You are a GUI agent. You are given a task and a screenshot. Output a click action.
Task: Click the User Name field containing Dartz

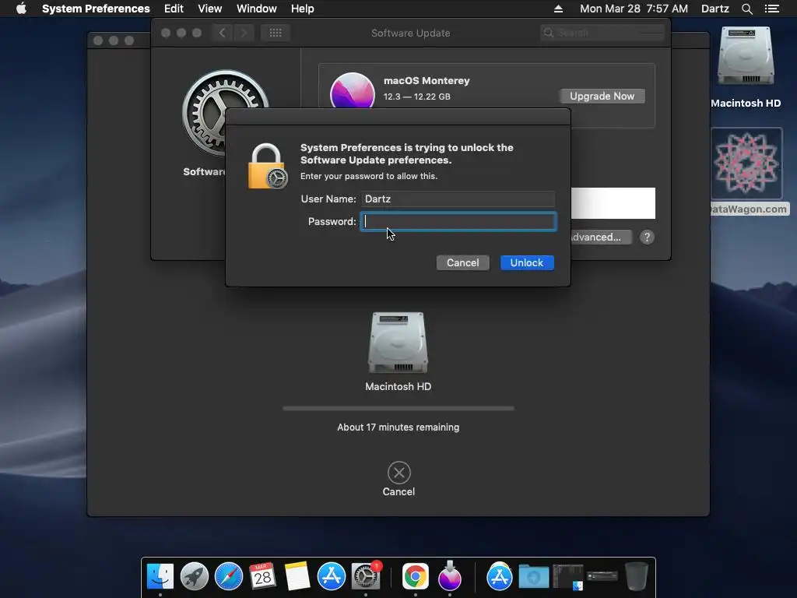click(x=458, y=199)
